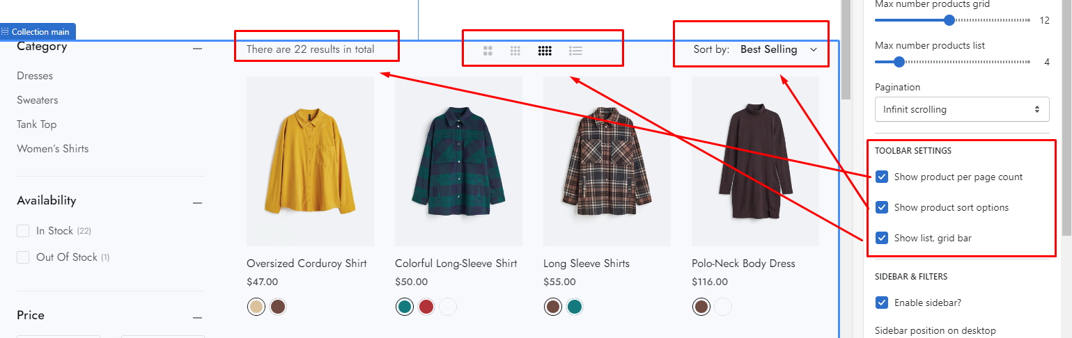
Task: Pick the teal swatch on Colorful Long-Sleeve Shirt
Action: pos(404,307)
